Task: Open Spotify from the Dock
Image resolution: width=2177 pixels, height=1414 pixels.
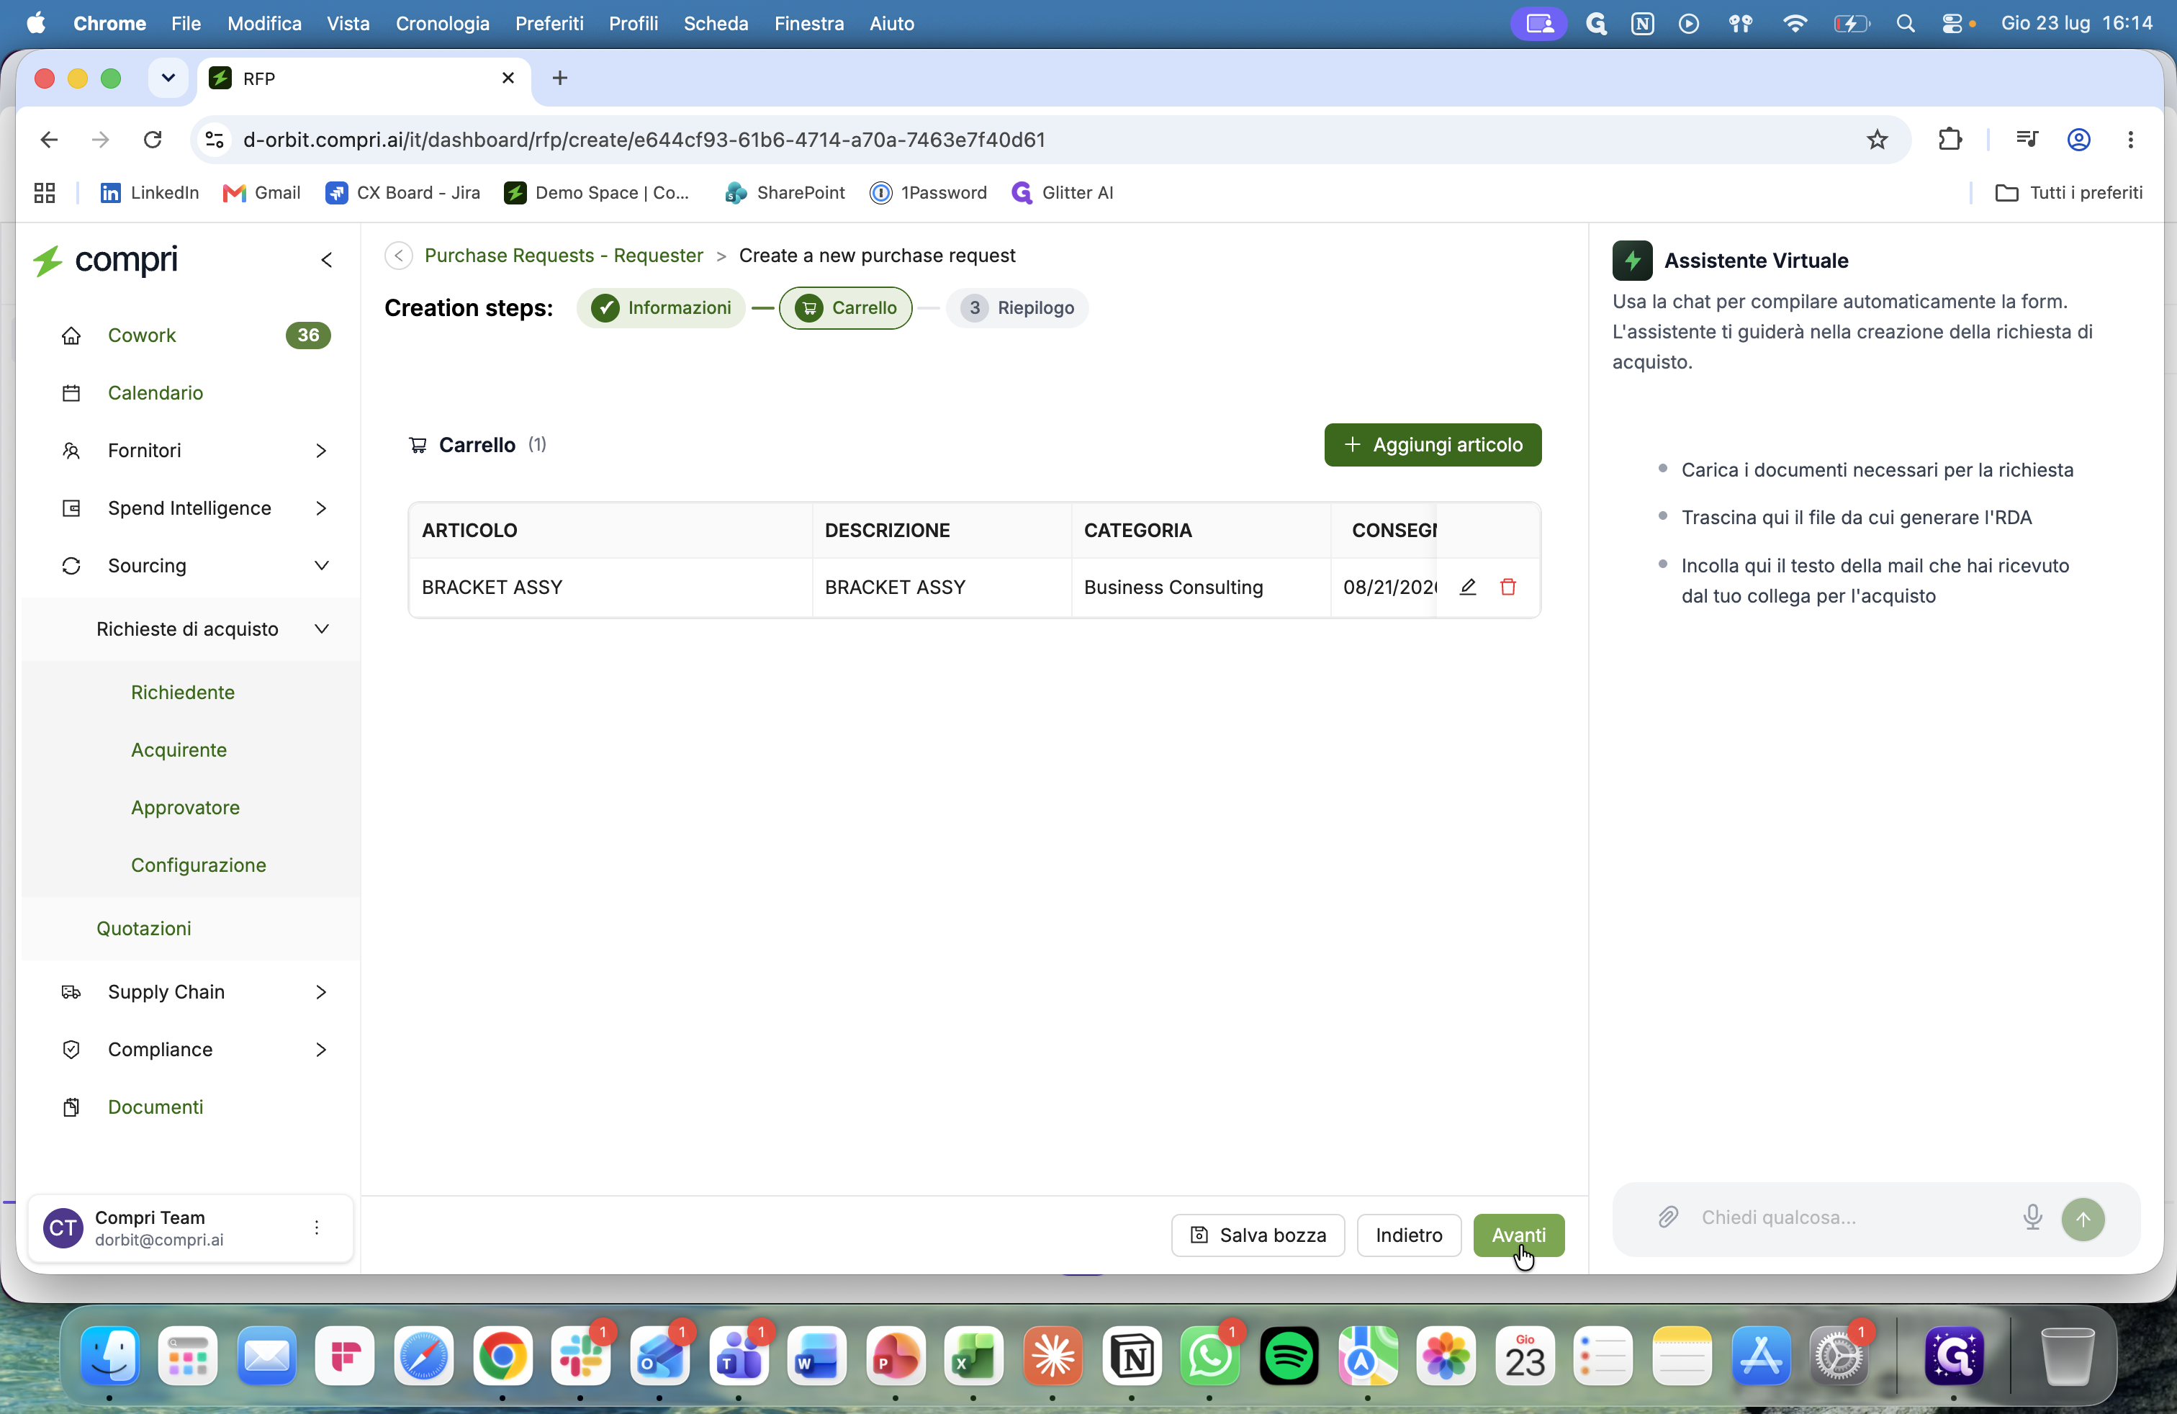Action: pos(1289,1356)
